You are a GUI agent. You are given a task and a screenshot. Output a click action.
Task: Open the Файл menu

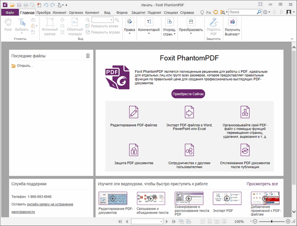pyautogui.click(x=9, y=13)
